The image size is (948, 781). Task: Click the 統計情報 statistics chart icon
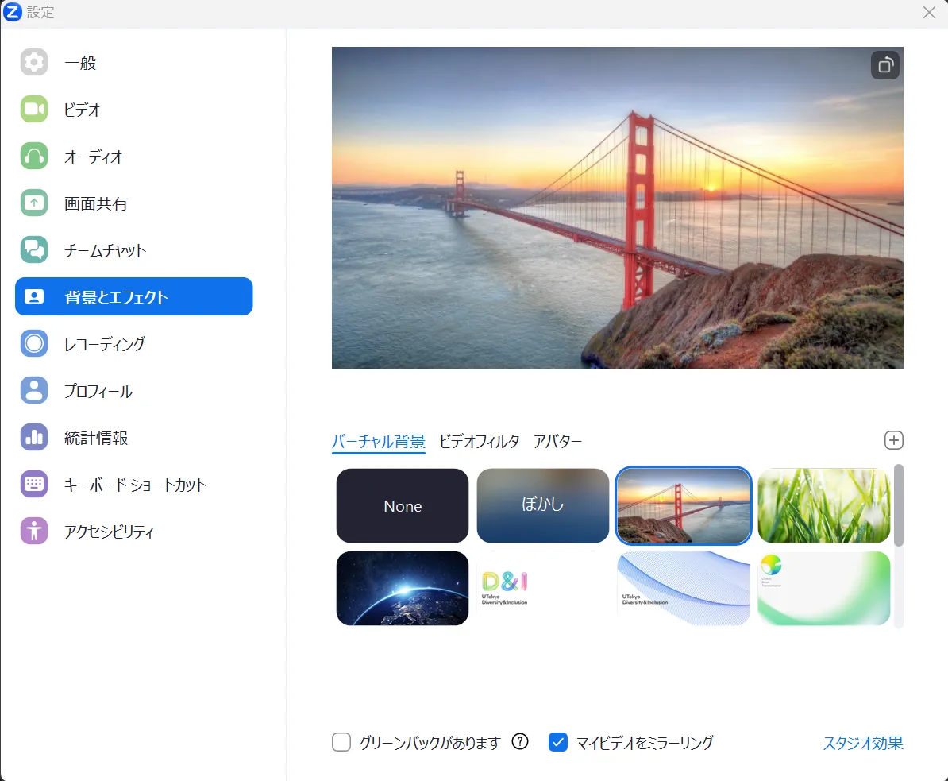[x=34, y=438]
